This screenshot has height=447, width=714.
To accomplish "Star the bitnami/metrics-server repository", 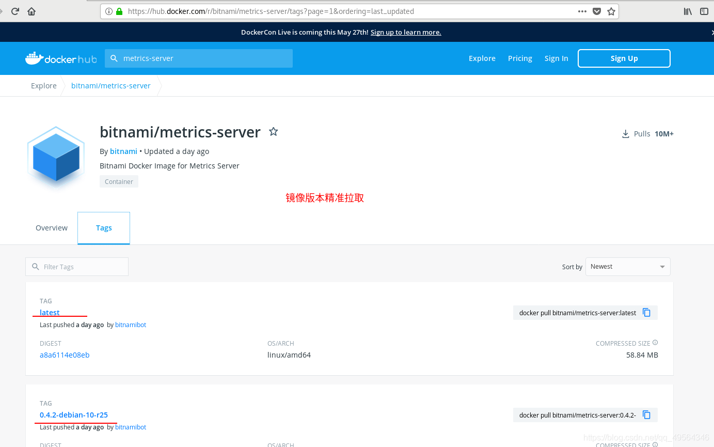I will (x=274, y=132).
